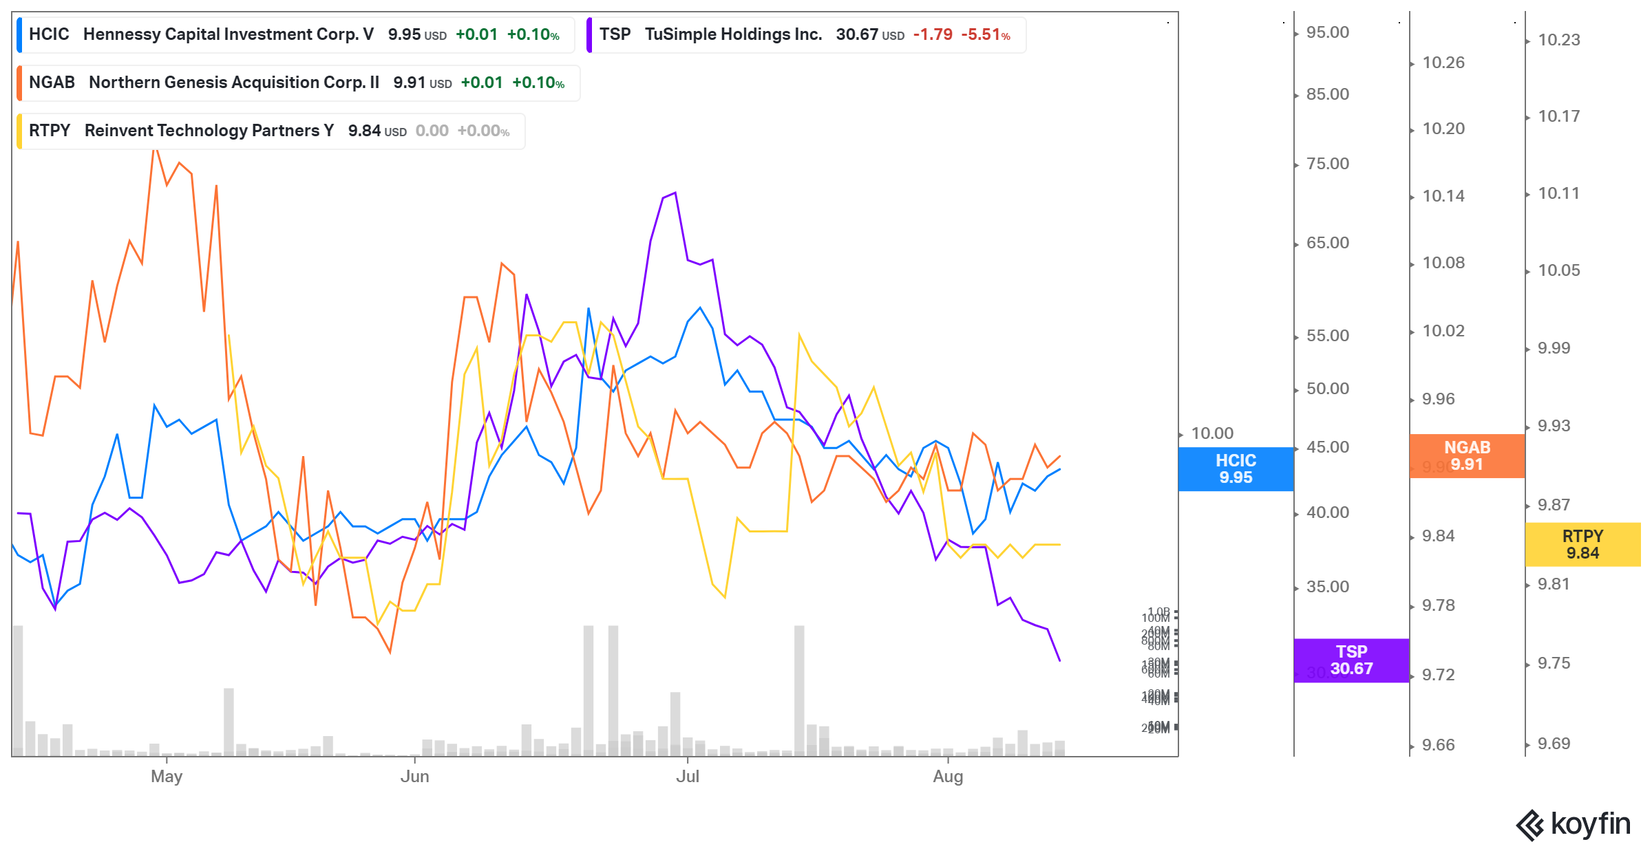
Task: Click the purple TSP legend color bar
Action: (589, 34)
